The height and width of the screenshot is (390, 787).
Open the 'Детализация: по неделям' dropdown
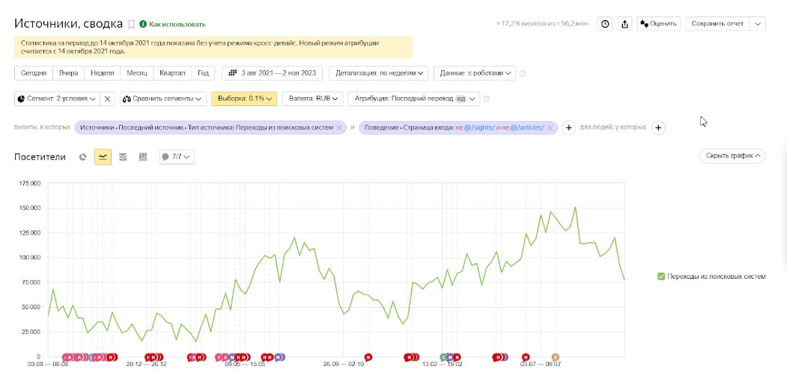381,73
